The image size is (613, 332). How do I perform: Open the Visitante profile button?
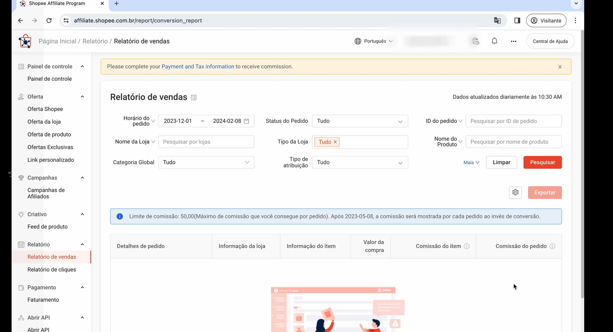click(546, 21)
